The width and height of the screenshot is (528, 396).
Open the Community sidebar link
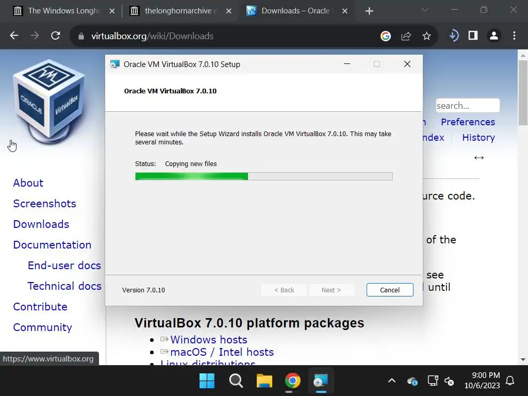click(x=42, y=327)
